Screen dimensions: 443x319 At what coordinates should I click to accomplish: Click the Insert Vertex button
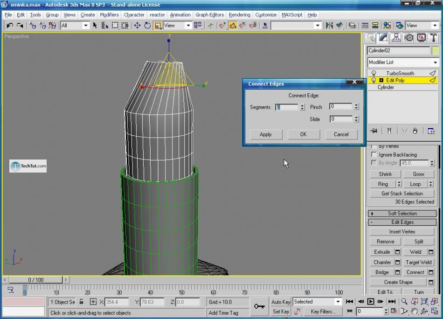pos(402,232)
